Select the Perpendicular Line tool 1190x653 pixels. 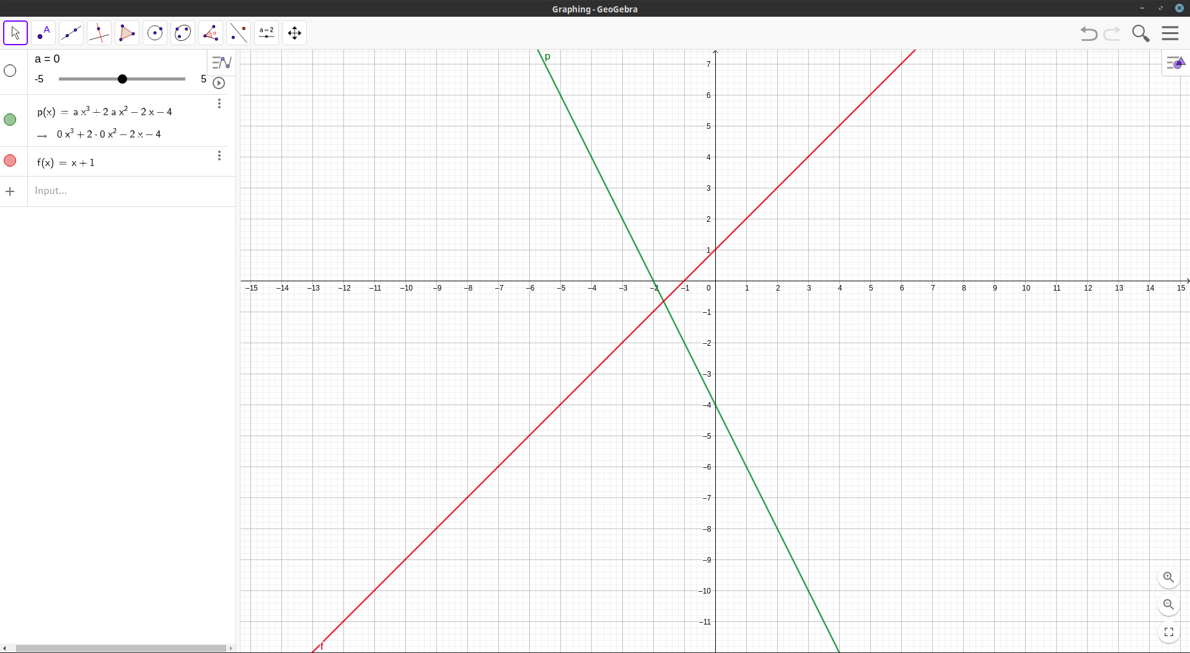tap(99, 33)
